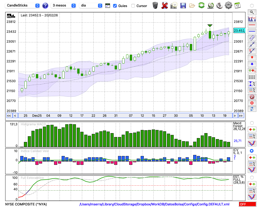
Task: Take a chart snapshot with the camera icon
Action: (174, 5)
